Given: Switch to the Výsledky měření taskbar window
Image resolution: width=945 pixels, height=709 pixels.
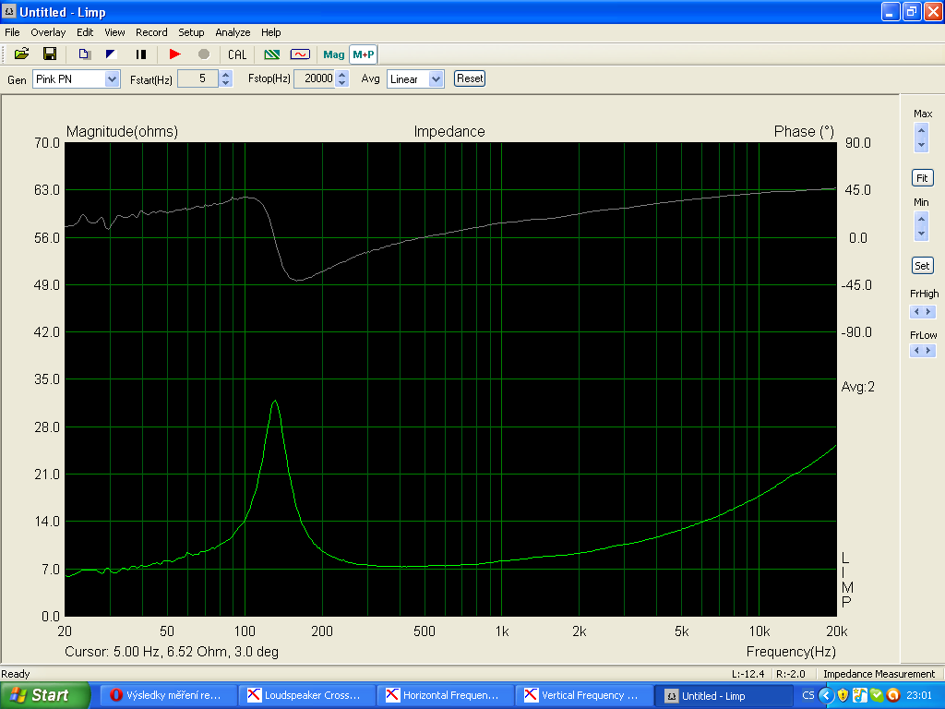Looking at the screenshot, I should coord(168,696).
